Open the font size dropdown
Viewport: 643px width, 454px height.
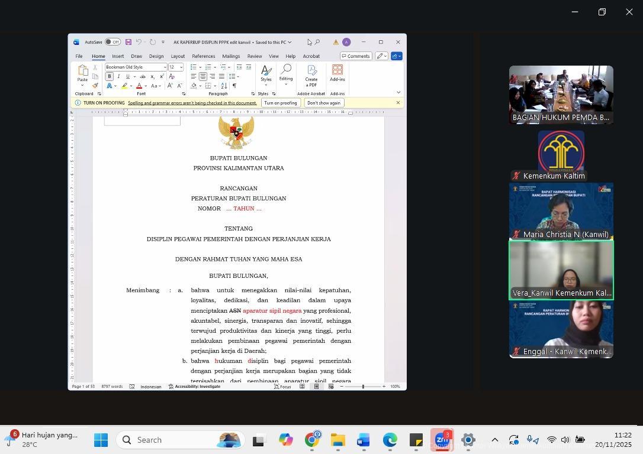click(x=181, y=67)
